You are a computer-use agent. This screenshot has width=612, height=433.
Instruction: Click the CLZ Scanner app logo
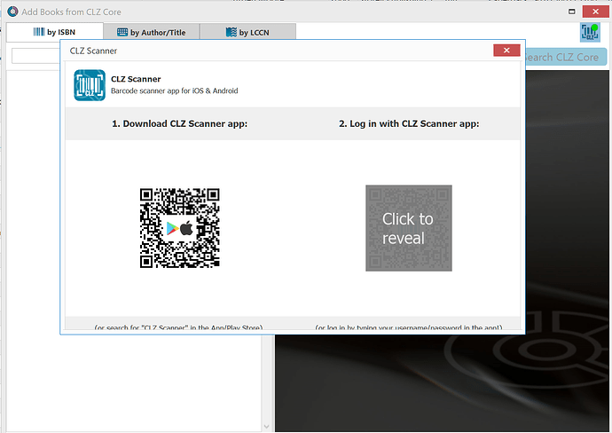pos(90,85)
